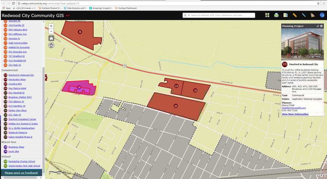Viewport: 327px width, 179px height.
Task: Select the Holiday Inn Express & Suites link
Action: click(23, 124)
